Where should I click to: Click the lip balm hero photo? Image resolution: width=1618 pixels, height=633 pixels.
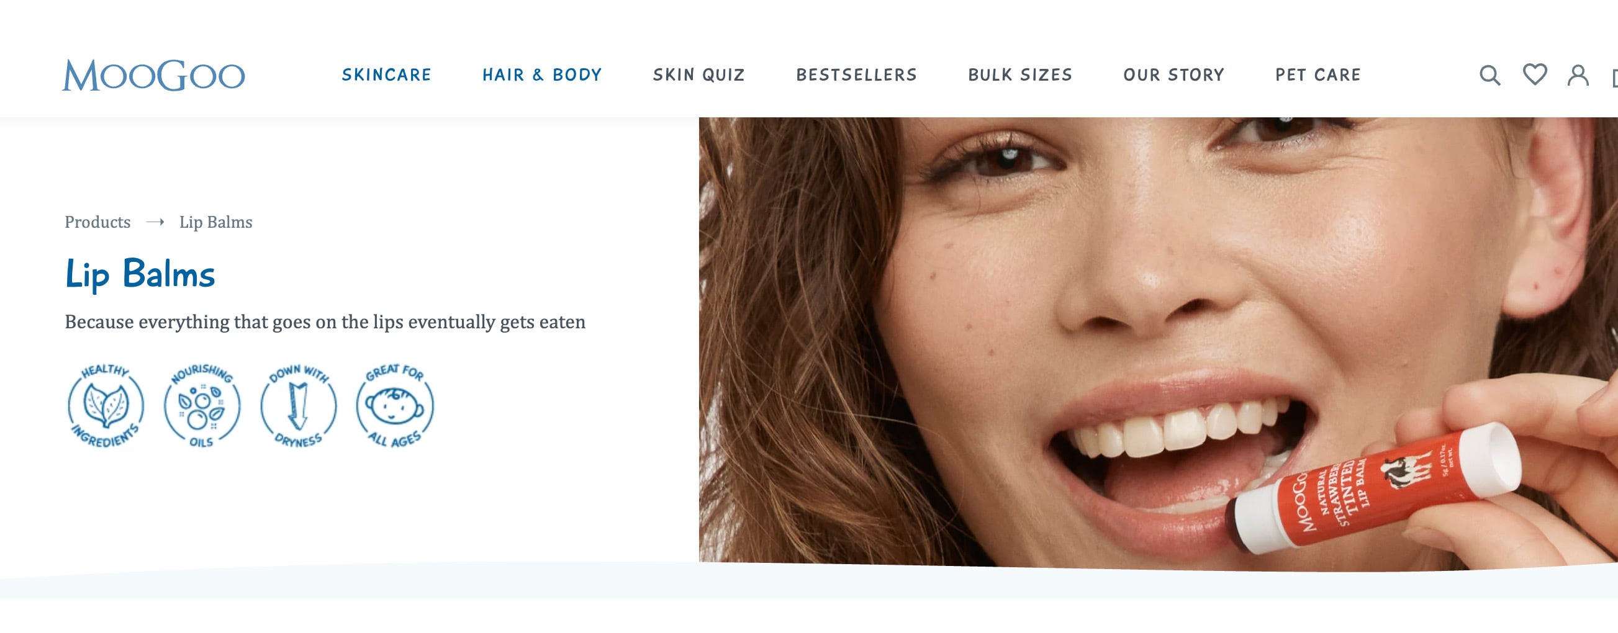(1158, 343)
